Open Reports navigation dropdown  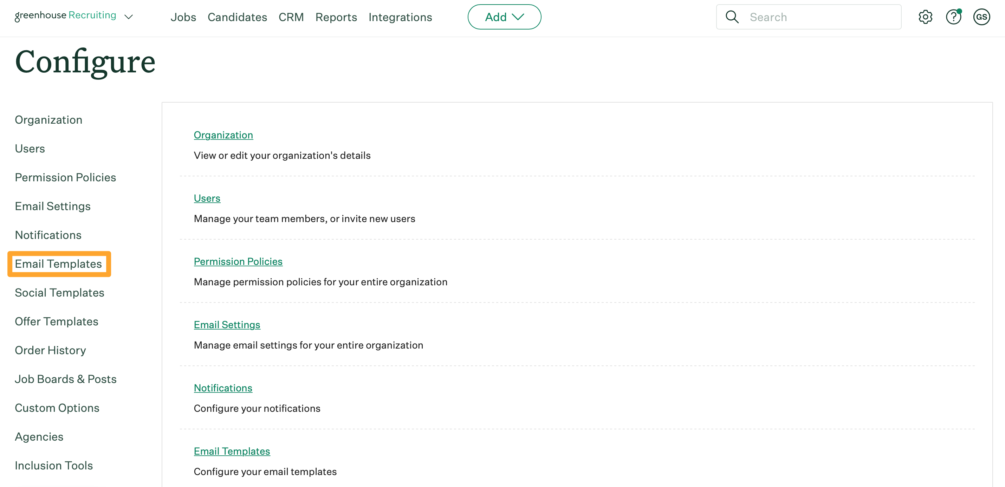(336, 17)
